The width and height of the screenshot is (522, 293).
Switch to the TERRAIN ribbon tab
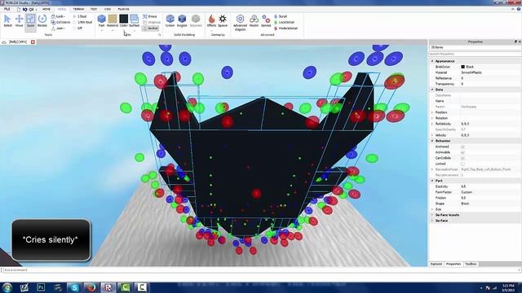[x=78, y=9]
